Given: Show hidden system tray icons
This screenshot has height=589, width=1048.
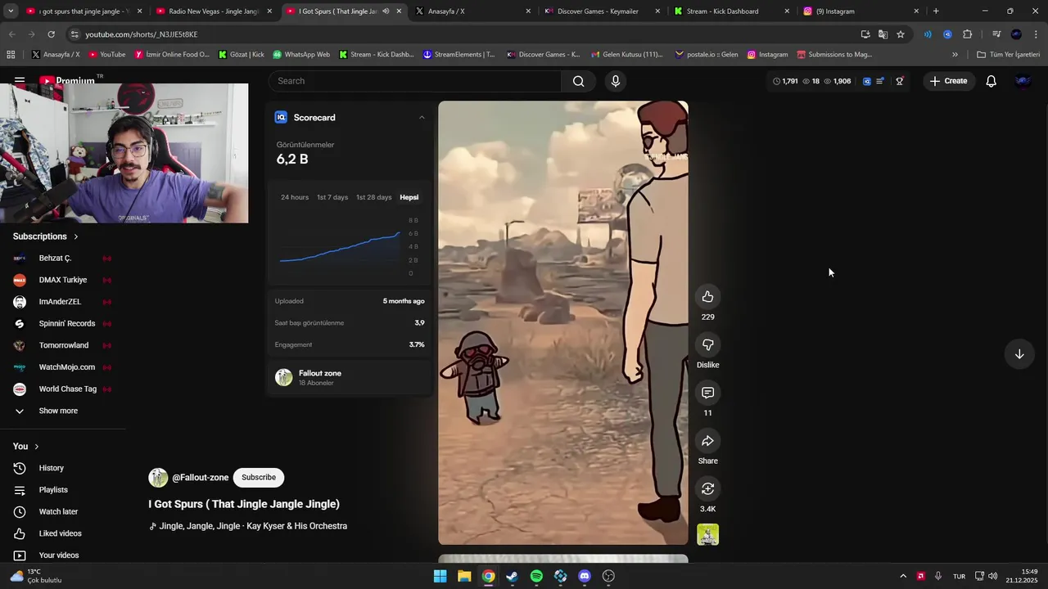Looking at the screenshot, I should pos(903,576).
